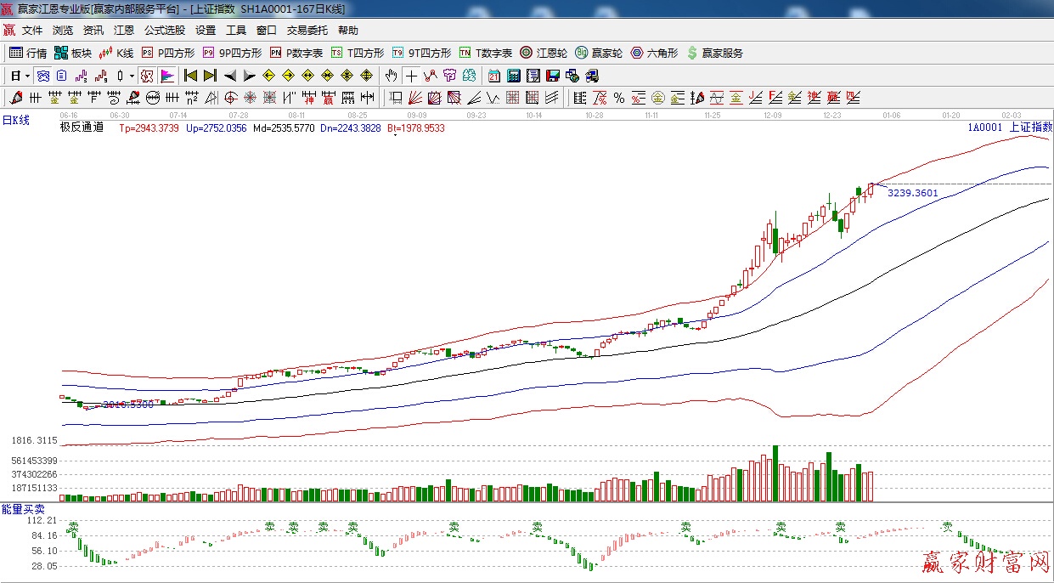Expand the 日 period dropdown arrow
The width and height of the screenshot is (1054, 583).
[x=27, y=76]
